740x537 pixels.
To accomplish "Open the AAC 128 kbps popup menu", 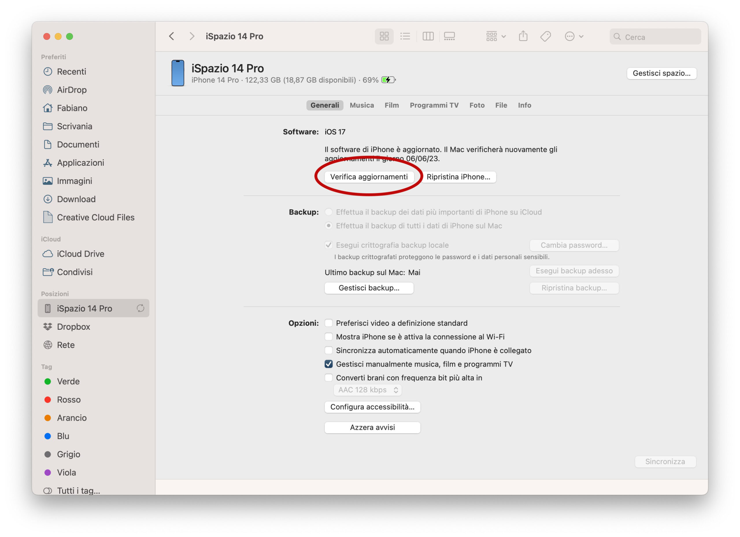I will point(367,390).
